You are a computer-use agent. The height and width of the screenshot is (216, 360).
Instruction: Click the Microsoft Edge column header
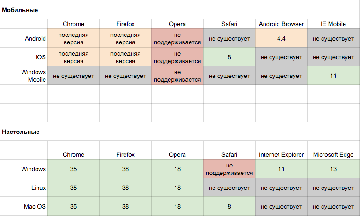pyautogui.click(x=333, y=154)
